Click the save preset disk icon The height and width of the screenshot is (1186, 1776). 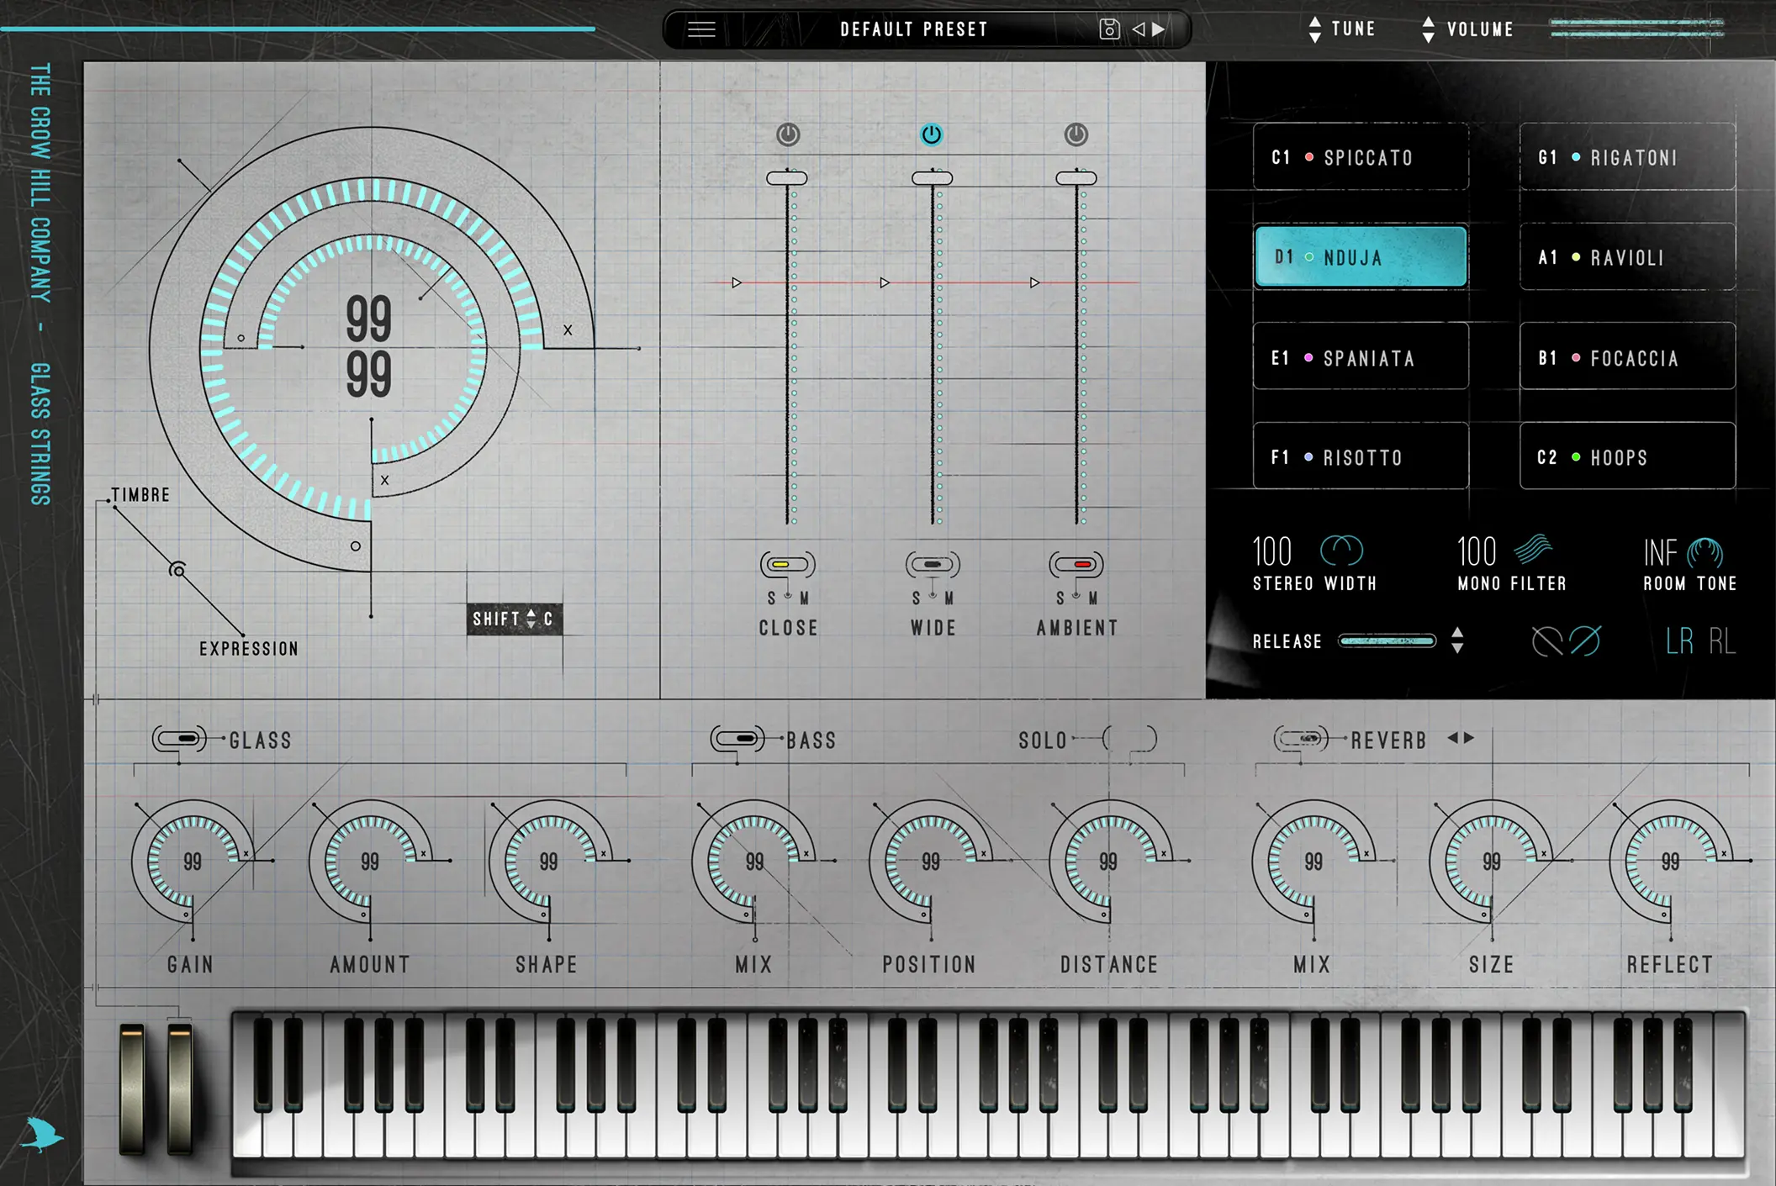point(1109,29)
